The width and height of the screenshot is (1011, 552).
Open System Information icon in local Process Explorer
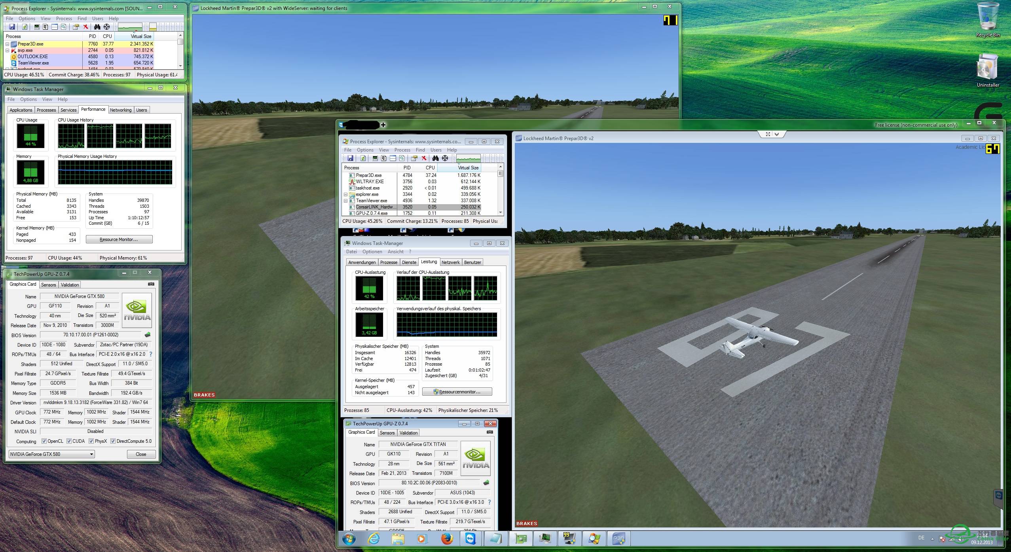click(37, 27)
